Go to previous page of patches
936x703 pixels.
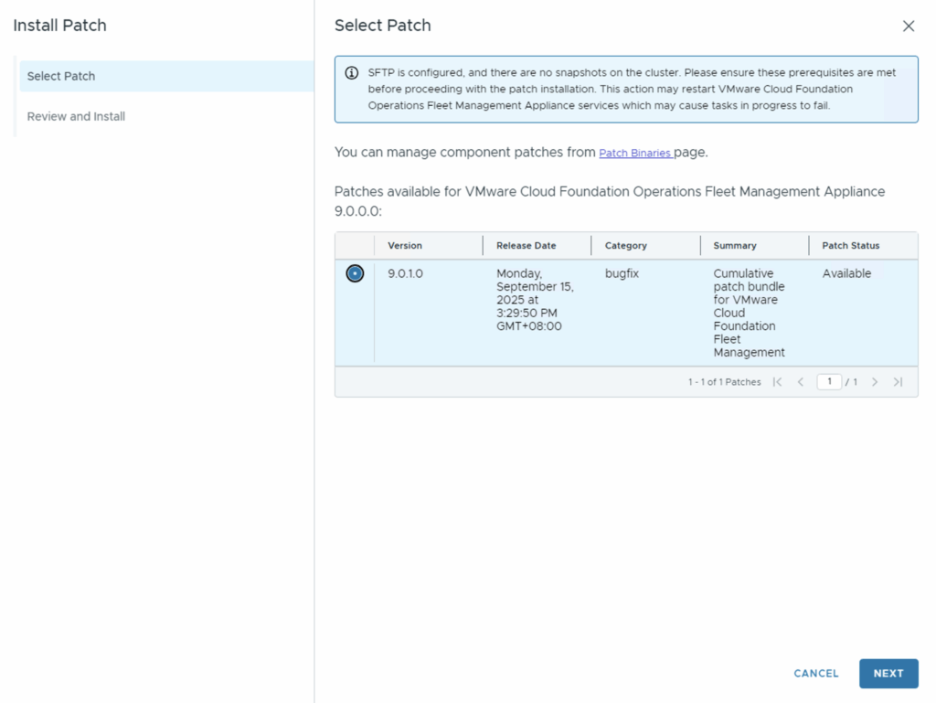click(x=801, y=382)
